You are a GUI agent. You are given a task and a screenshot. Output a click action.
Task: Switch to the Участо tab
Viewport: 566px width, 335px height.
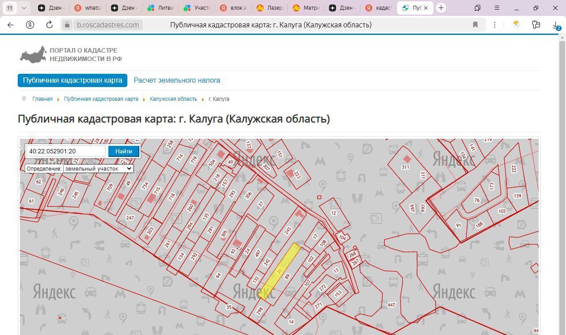click(197, 8)
